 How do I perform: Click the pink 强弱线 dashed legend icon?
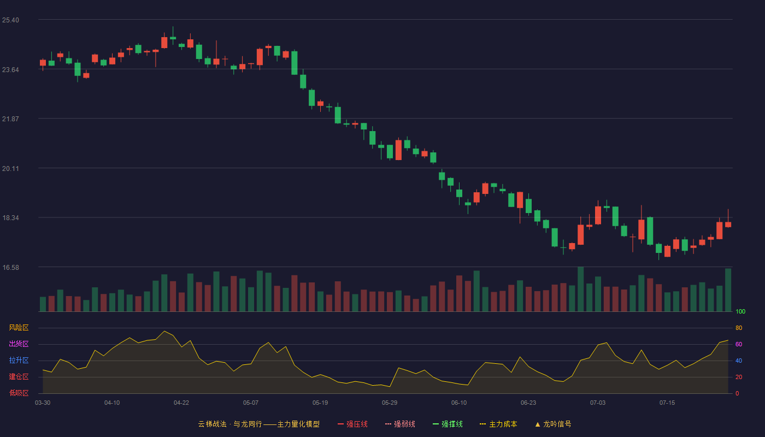tap(388, 424)
